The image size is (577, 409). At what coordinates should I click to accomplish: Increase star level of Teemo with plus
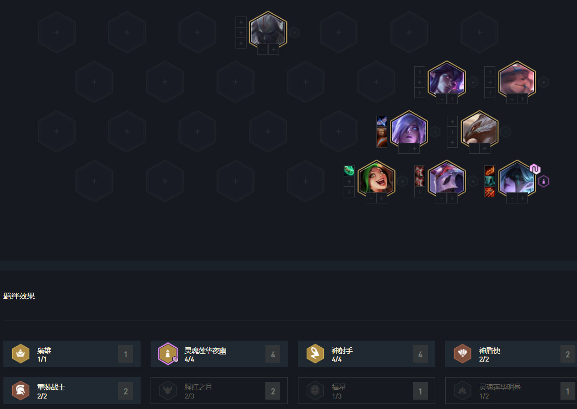[522, 99]
